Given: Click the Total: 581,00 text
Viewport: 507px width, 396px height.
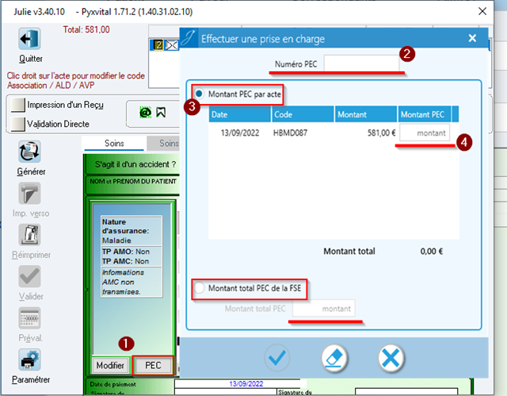Looking at the screenshot, I should (x=86, y=30).
